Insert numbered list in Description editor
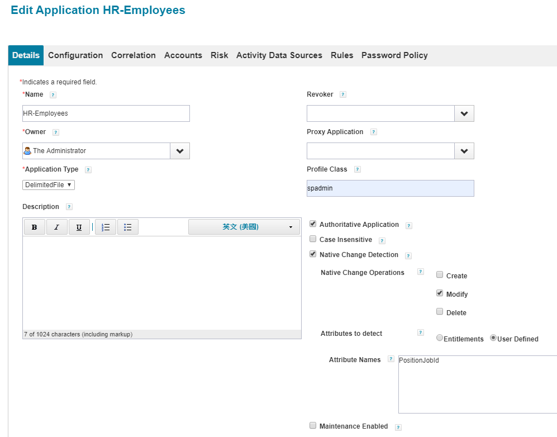 106,227
